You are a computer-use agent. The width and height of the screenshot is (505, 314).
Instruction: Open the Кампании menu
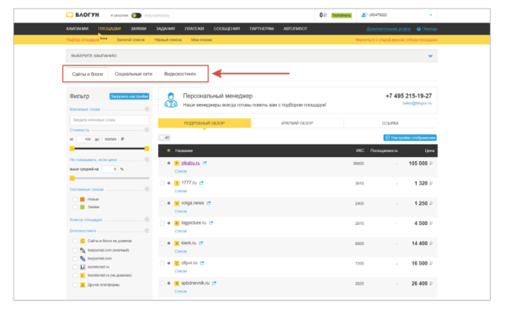[77, 29]
